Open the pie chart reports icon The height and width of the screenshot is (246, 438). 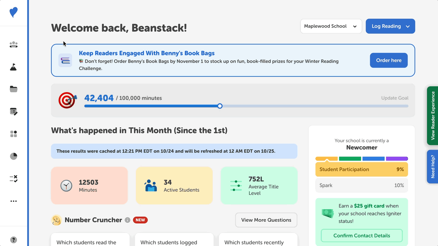pos(14,156)
